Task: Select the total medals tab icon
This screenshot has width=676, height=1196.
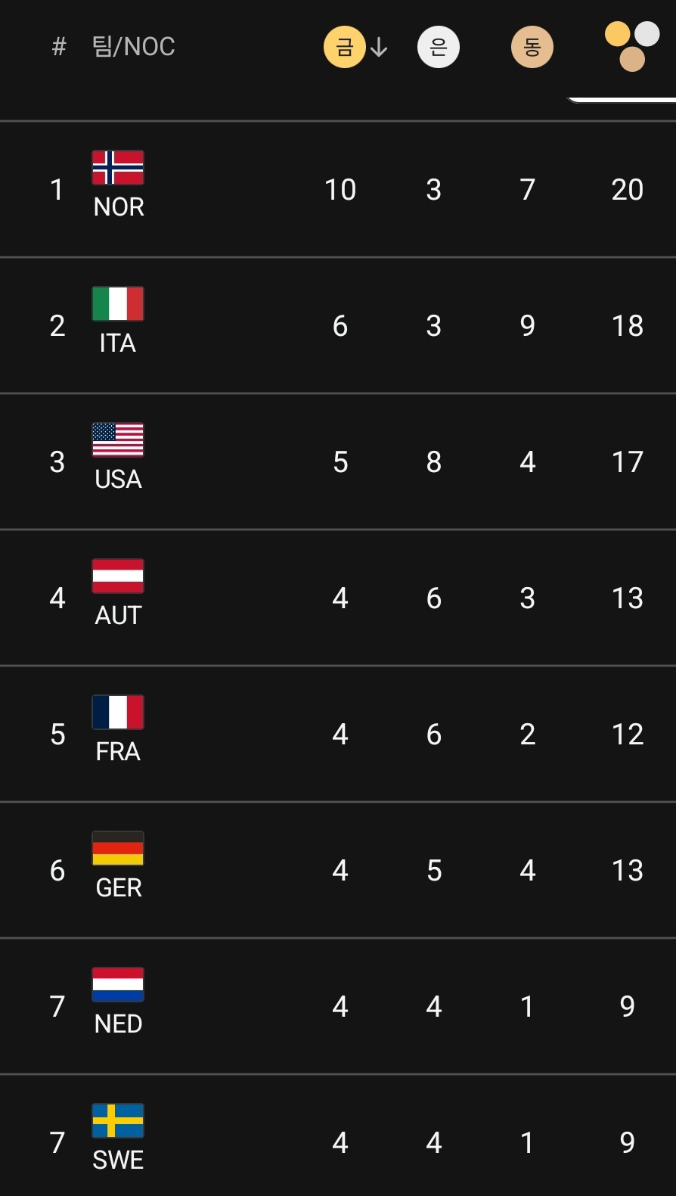Action: (x=631, y=47)
